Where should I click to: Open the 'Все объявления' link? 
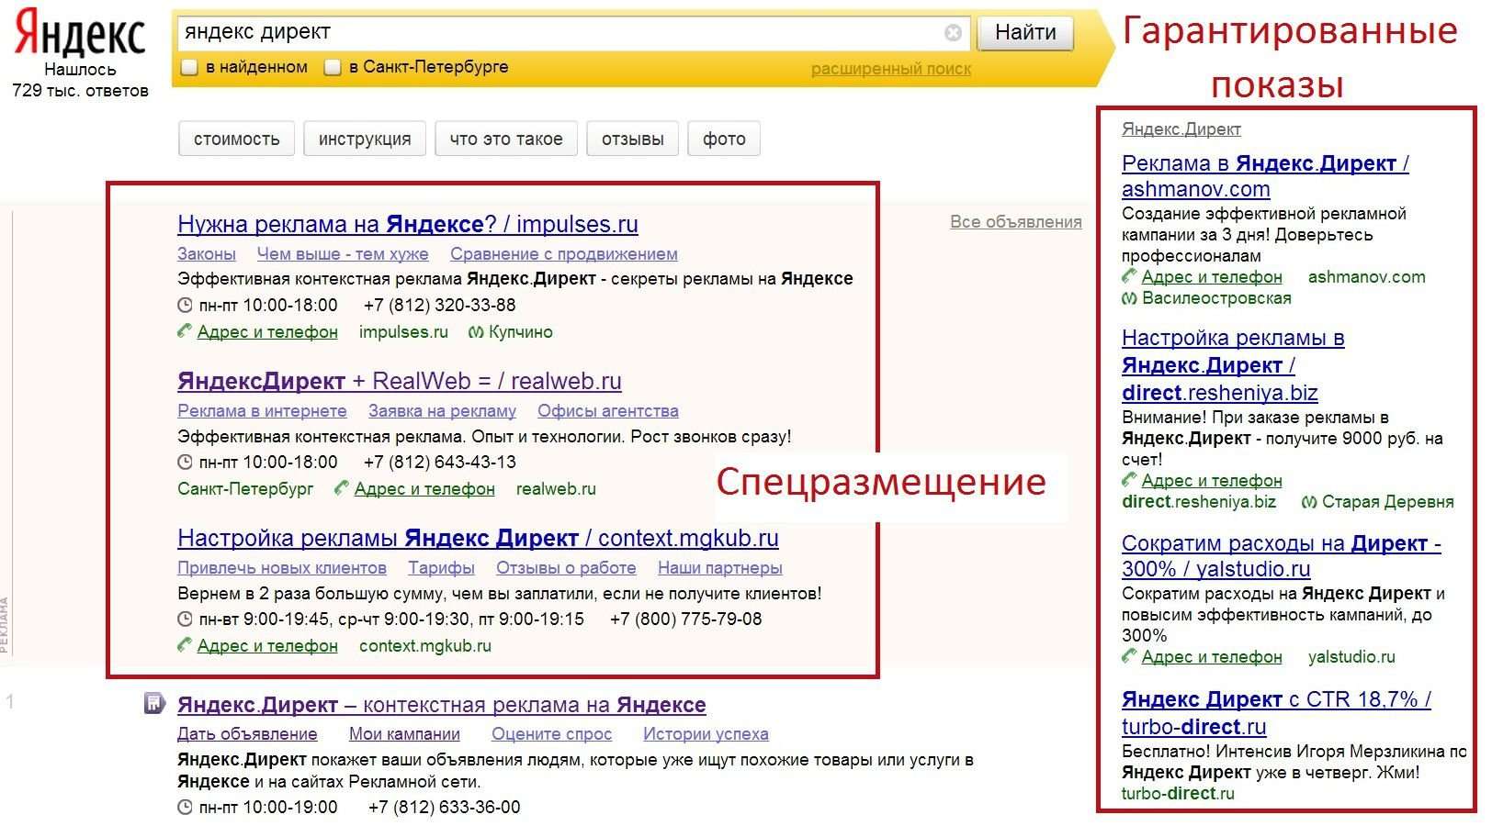click(x=1016, y=221)
